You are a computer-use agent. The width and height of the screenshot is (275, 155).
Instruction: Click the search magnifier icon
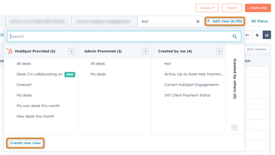235,36
